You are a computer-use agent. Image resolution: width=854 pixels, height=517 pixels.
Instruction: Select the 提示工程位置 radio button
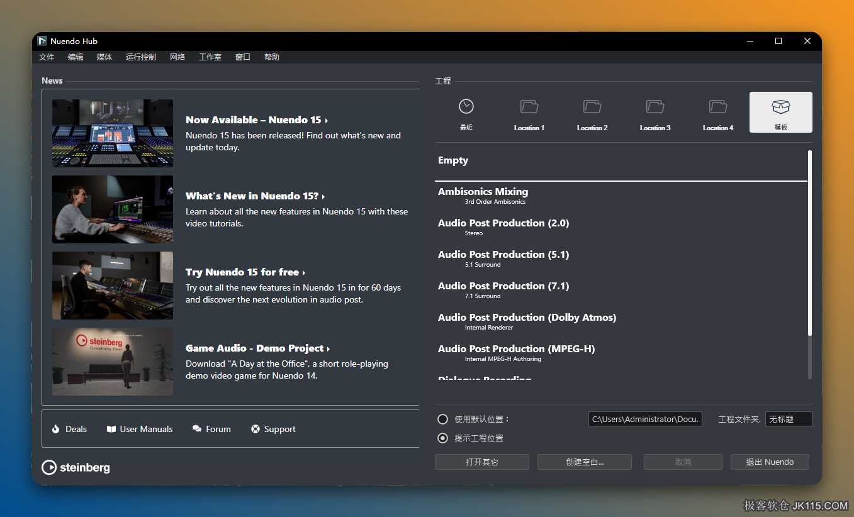coord(443,438)
